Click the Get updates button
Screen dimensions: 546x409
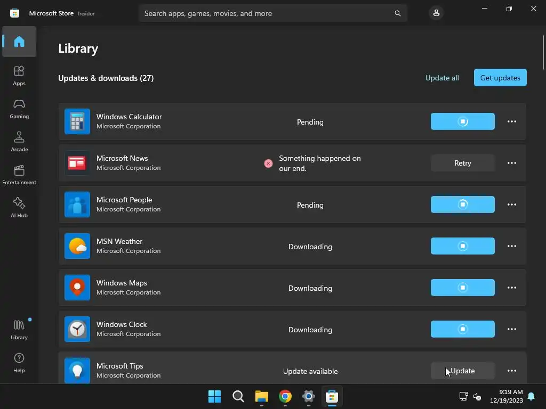point(500,78)
